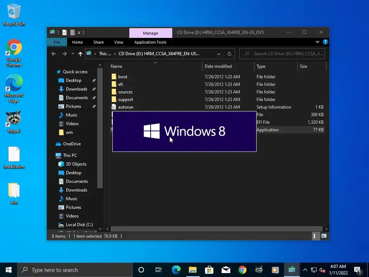Click the CD Drive (D:) address breadcrumb

click(159, 54)
